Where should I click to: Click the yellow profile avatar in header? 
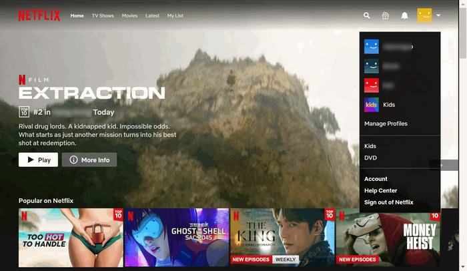[424, 15]
